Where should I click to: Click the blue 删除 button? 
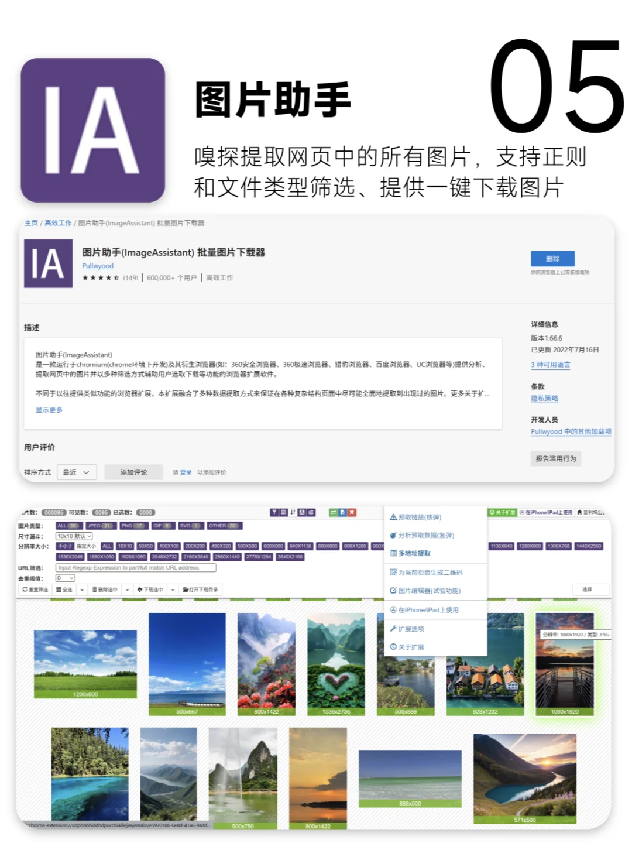point(552,259)
